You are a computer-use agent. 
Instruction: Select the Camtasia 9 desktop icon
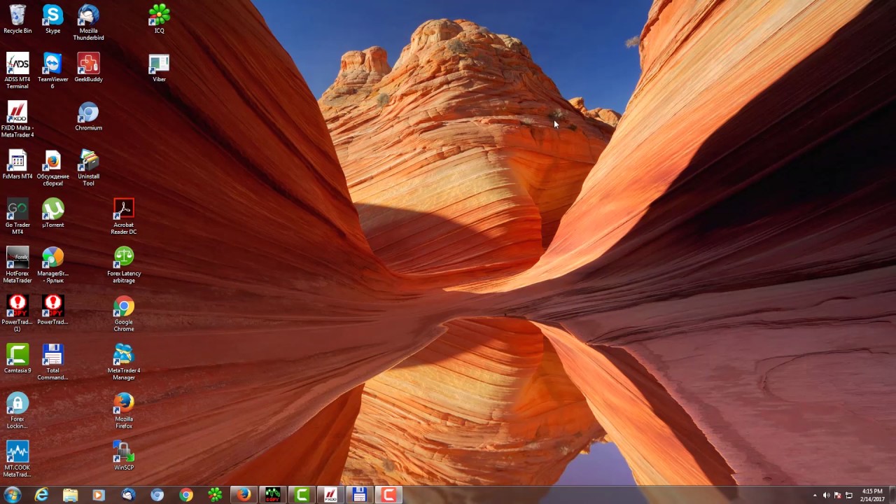point(17,358)
